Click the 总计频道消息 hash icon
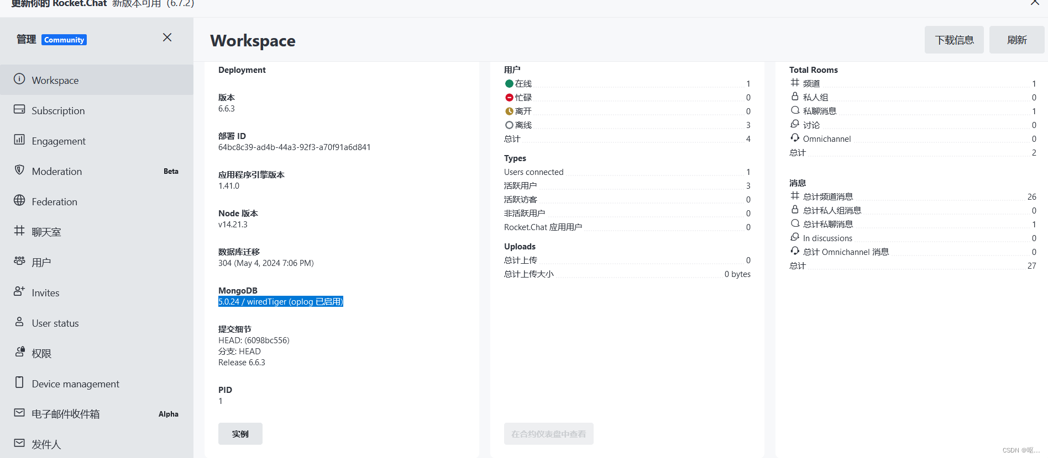This screenshot has width=1048, height=458. tap(795, 196)
